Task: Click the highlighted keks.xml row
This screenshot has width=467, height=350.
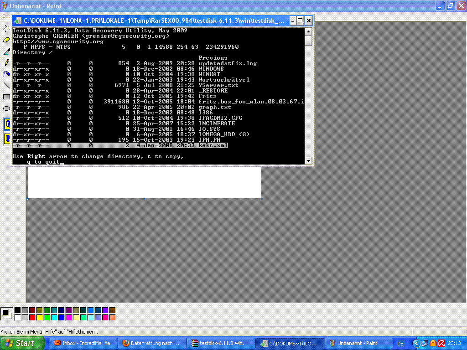Action: pos(120,145)
